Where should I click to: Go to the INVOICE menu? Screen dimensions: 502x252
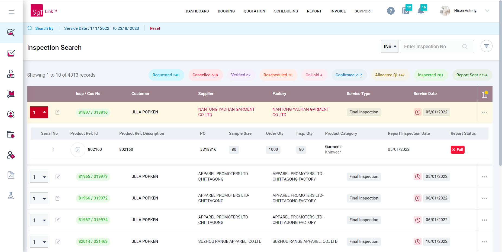338,11
